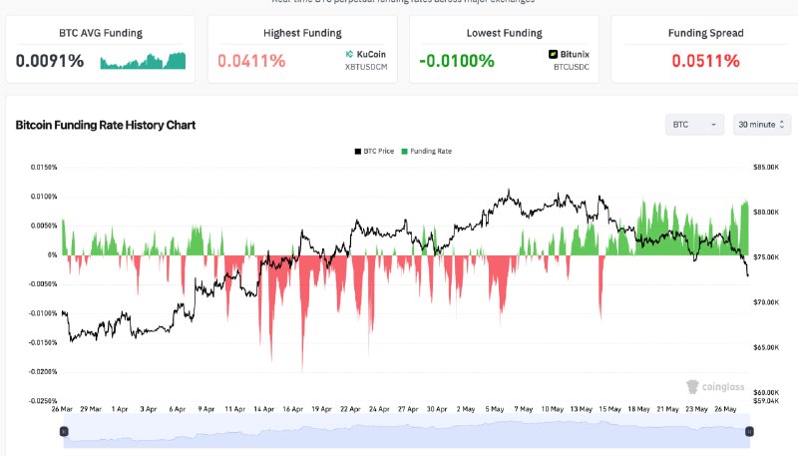This screenshot has height=456, width=798.
Task: Click the Highest Funding 0.0411% value
Action: pos(251,61)
